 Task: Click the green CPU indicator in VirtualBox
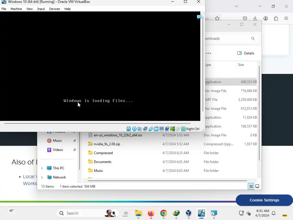(x=173, y=129)
